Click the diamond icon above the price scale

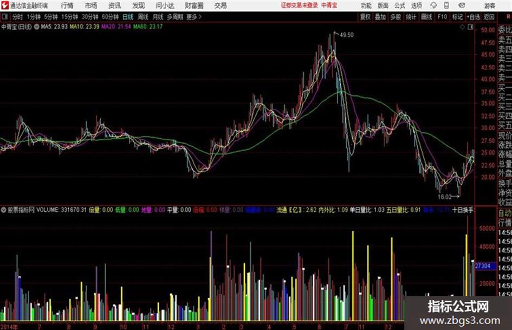coord(462,27)
